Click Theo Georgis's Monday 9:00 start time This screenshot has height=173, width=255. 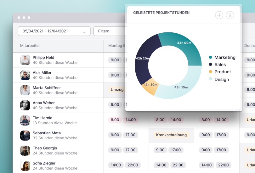pos(115,150)
